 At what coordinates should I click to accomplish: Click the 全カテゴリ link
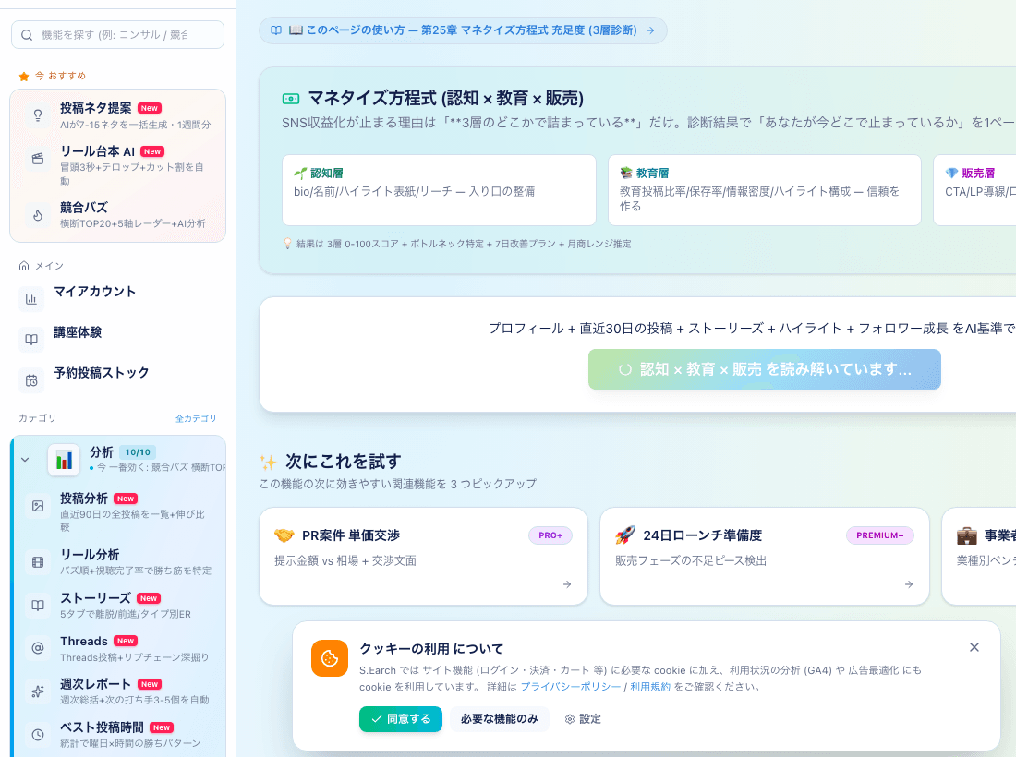(196, 418)
